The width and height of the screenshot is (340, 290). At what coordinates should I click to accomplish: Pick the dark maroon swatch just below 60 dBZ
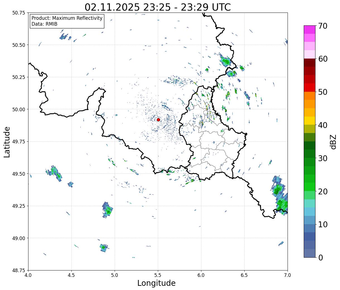point(310,63)
